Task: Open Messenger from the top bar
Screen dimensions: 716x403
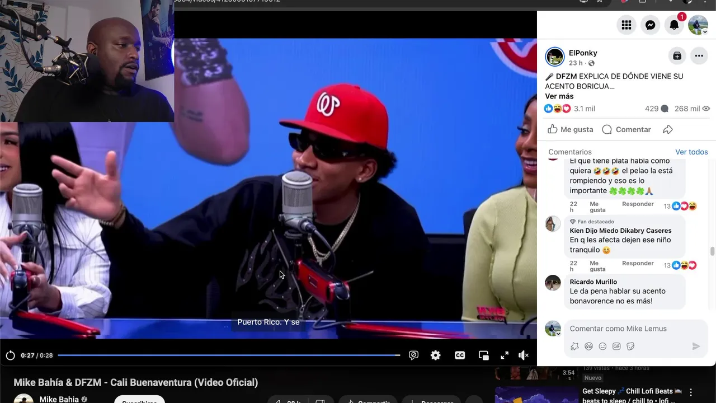Action: pyautogui.click(x=650, y=25)
